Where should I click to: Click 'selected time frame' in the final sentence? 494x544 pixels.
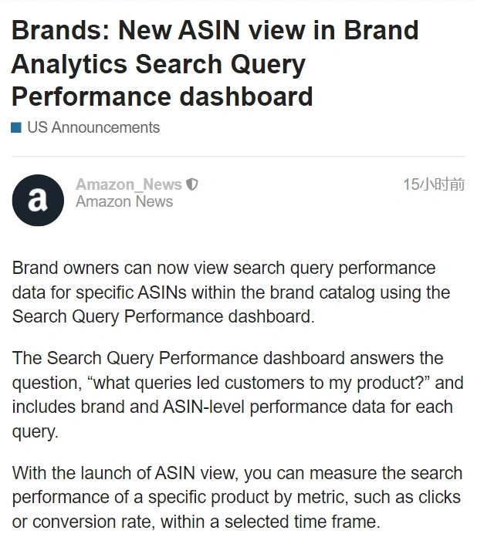[x=300, y=522]
